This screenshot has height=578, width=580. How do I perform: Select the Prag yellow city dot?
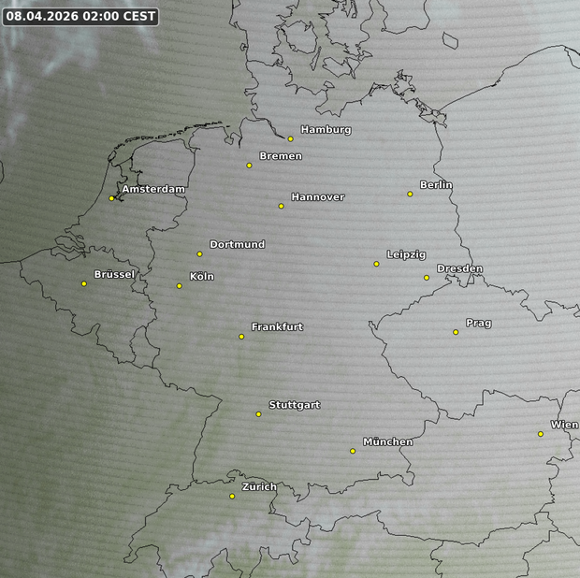click(x=456, y=332)
